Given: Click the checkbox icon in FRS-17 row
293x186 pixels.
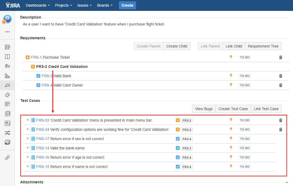Looking at the screenshot, I should point(178,139).
